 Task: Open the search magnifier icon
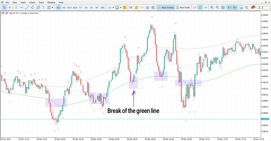[x=247, y=8]
